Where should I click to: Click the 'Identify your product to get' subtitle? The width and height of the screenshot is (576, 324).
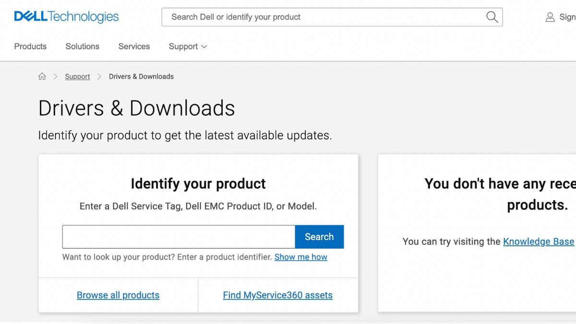tap(185, 135)
